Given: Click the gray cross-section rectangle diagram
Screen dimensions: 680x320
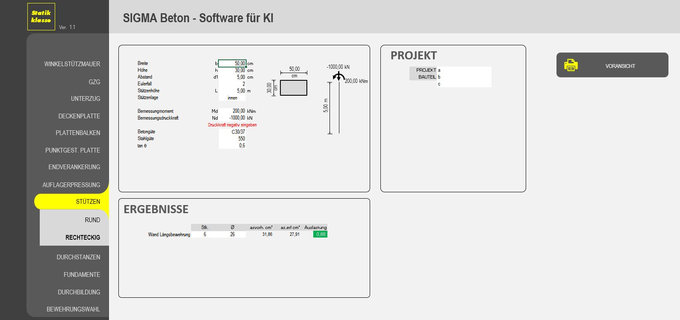Looking at the screenshot, I should click(x=294, y=88).
